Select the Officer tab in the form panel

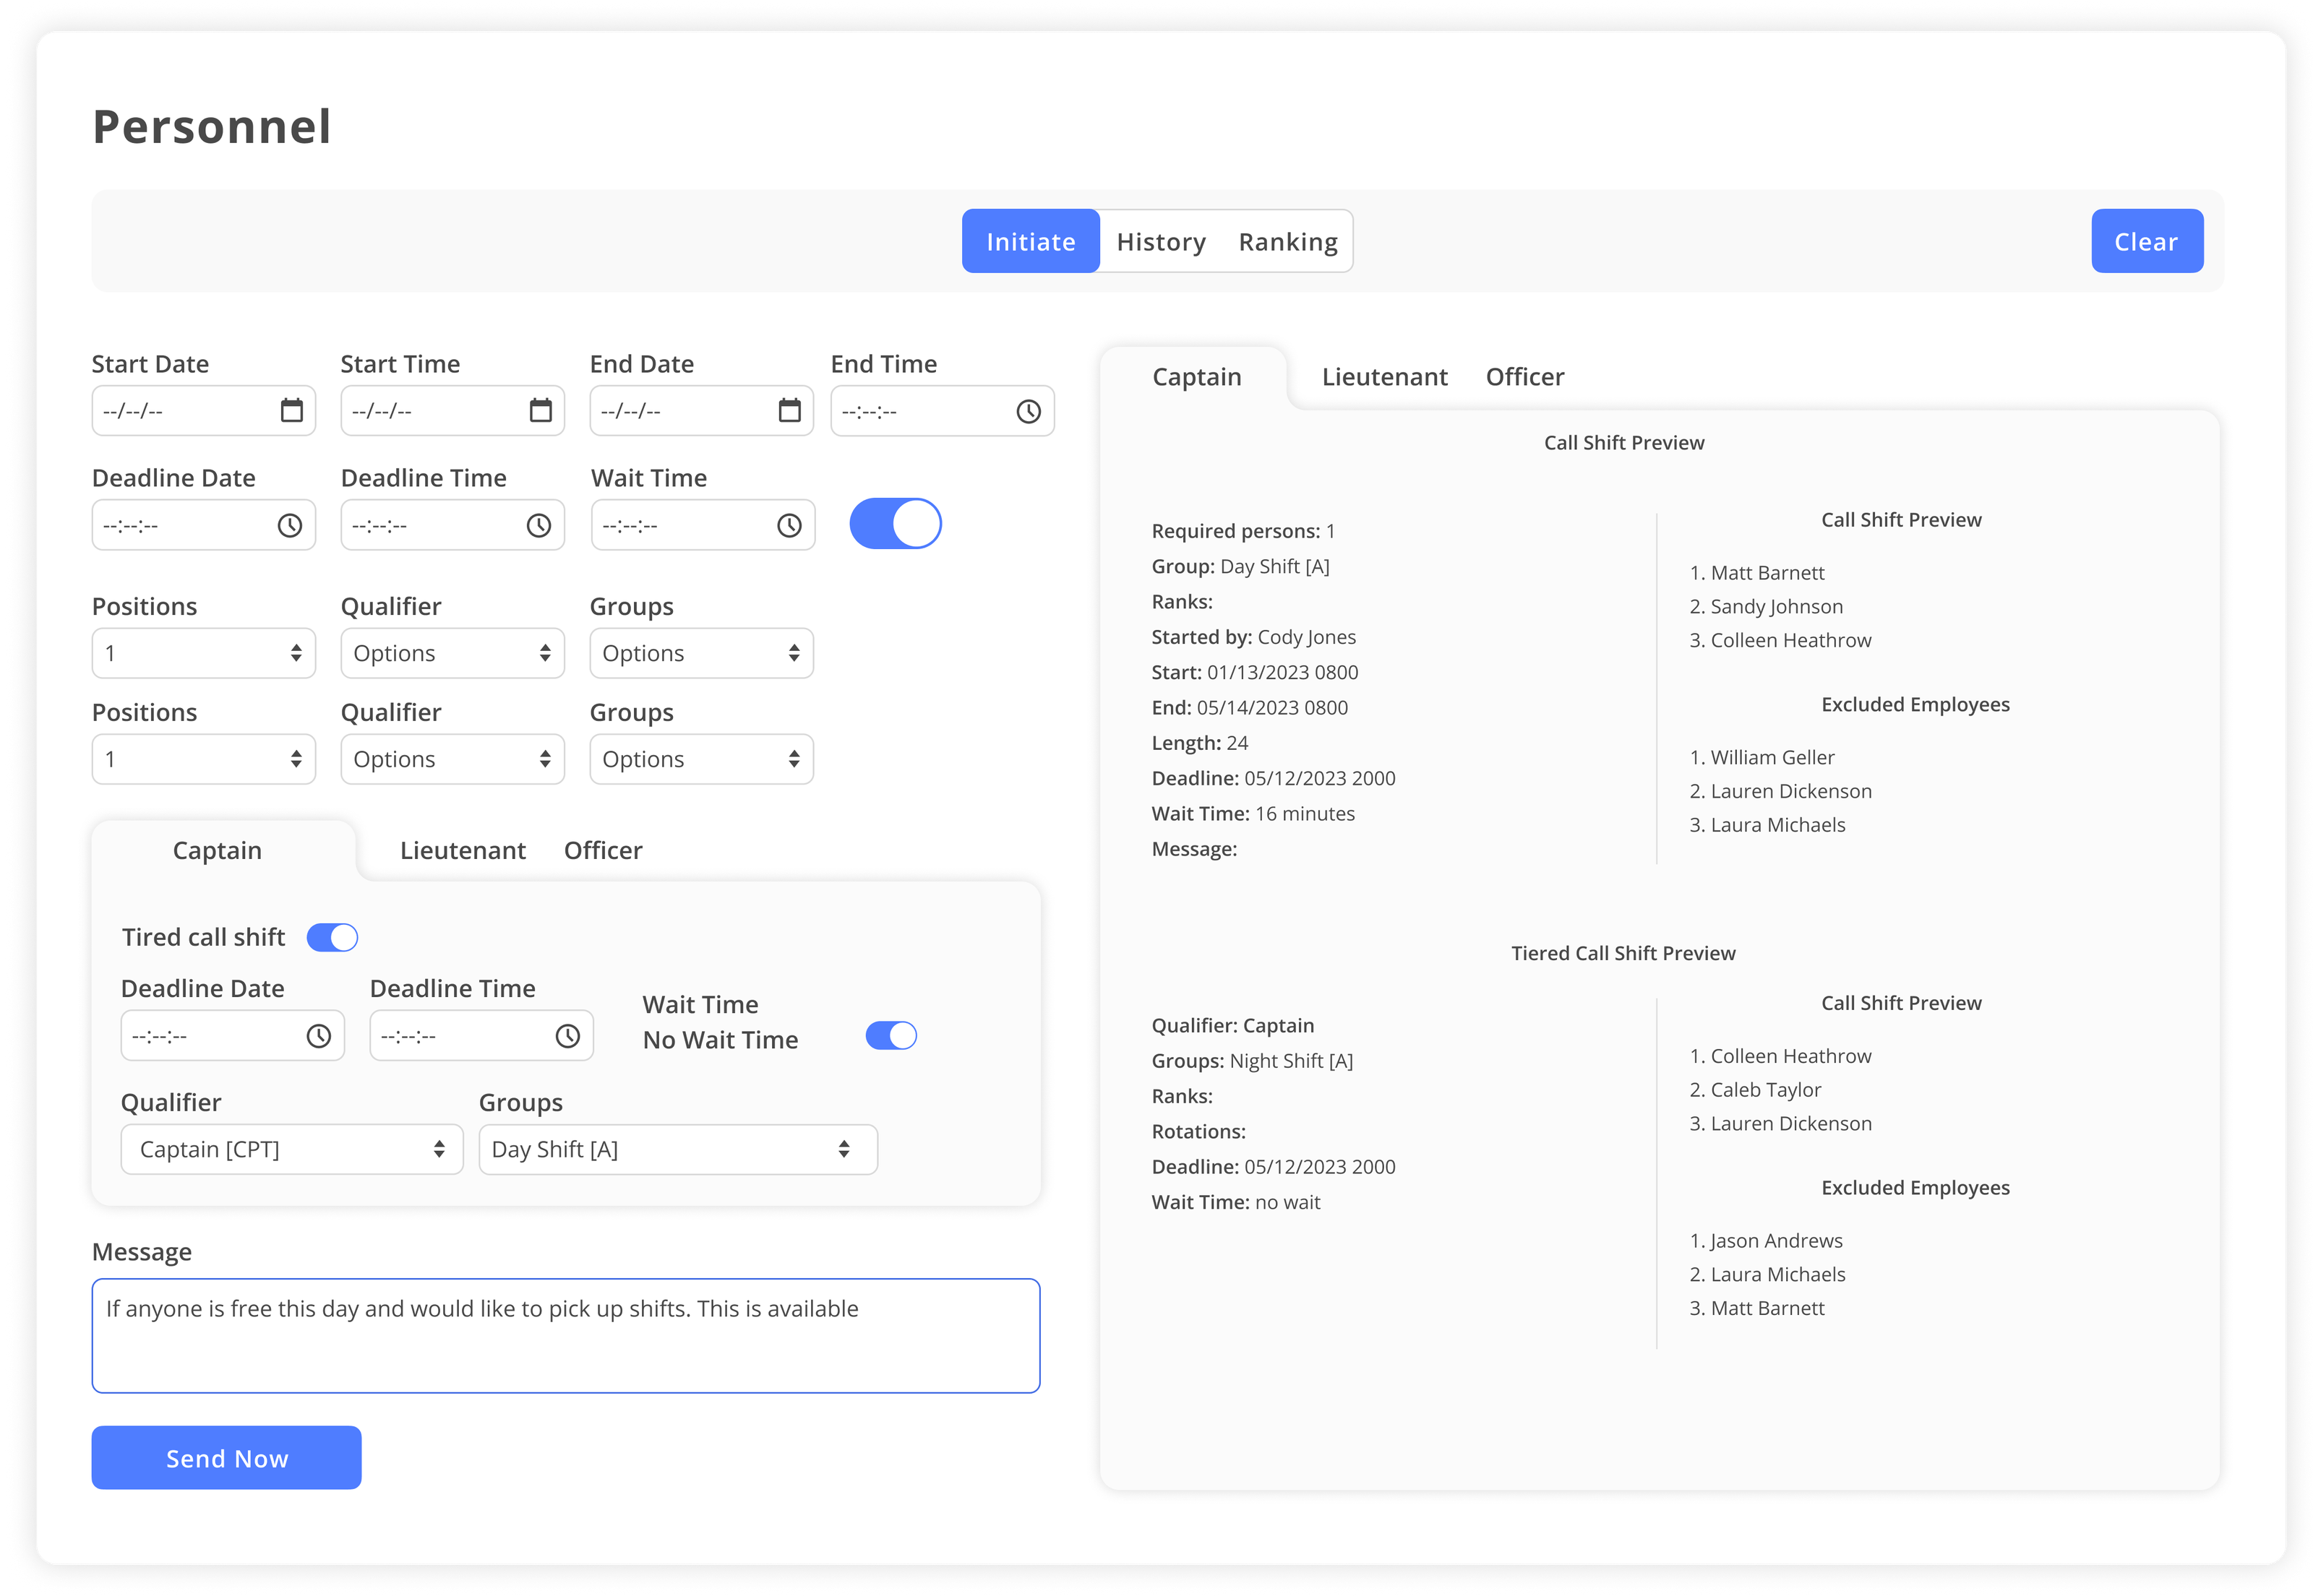pyautogui.click(x=604, y=850)
